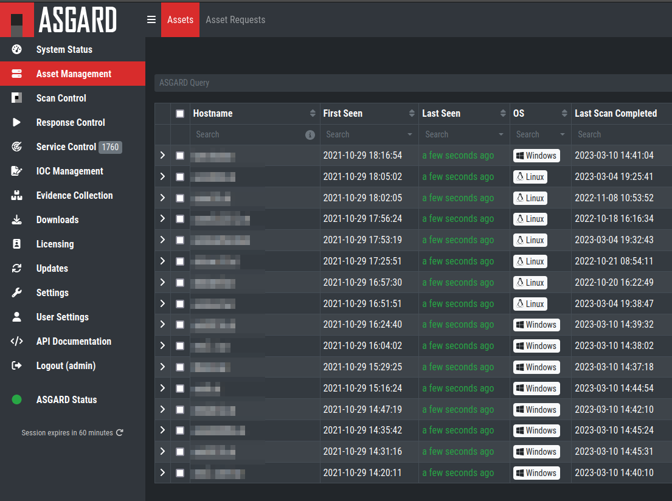Click the API Documentation code icon

(16, 341)
